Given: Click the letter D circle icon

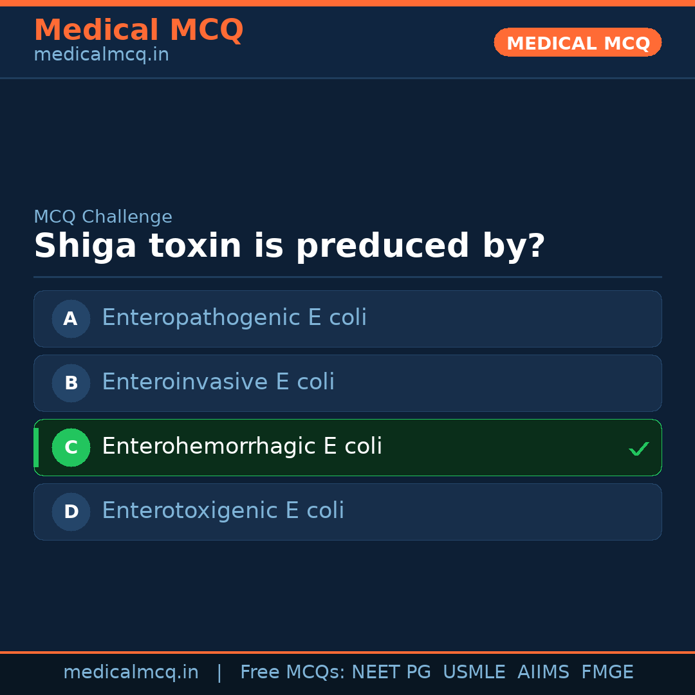Looking at the screenshot, I should 71,512.
